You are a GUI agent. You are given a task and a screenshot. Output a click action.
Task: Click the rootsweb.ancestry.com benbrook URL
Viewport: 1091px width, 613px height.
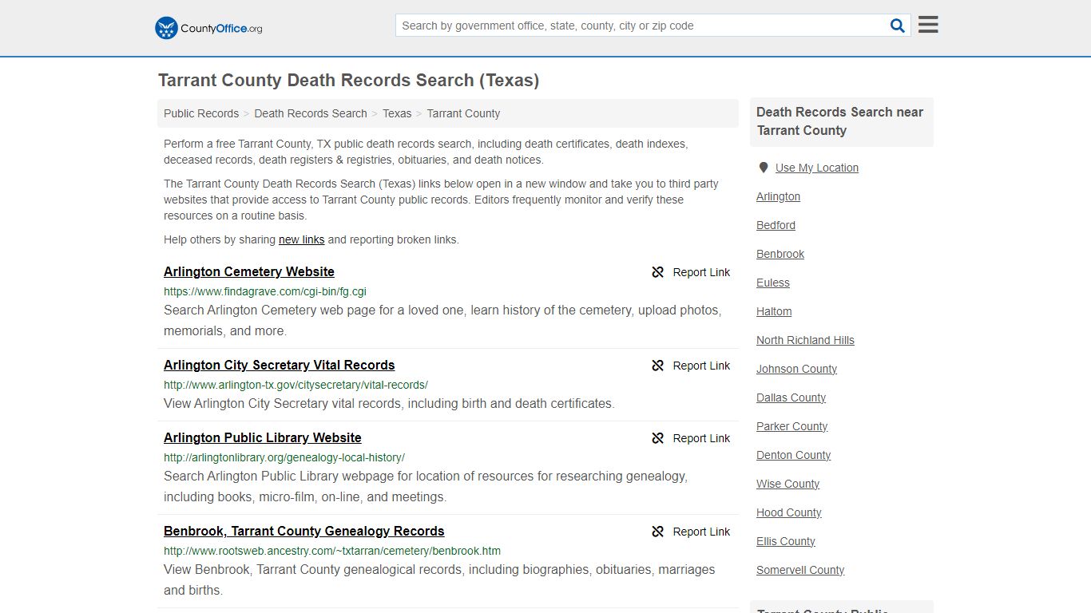tap(332, 551)
